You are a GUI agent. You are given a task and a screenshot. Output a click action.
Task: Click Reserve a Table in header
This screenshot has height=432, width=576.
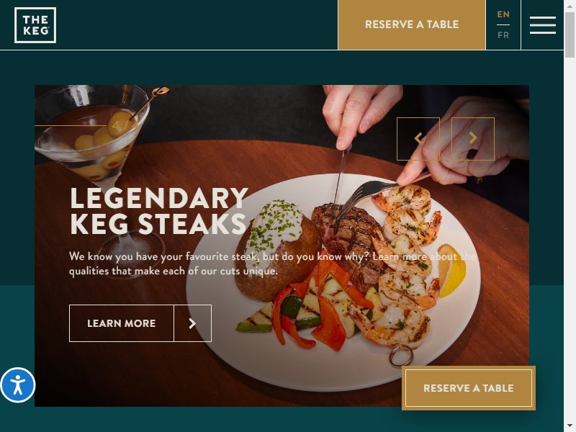click(412, 24)
